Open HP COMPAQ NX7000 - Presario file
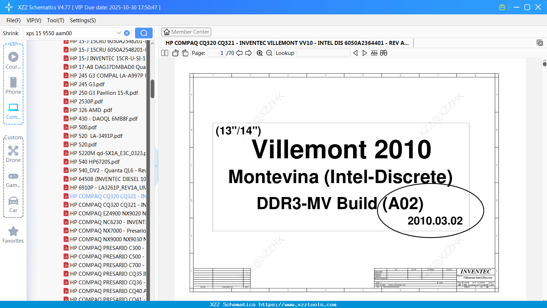 (x=105, y=230)
